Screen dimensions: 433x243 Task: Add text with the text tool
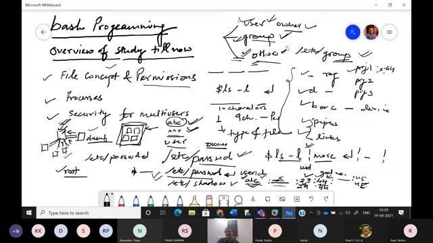pos(253,199)
